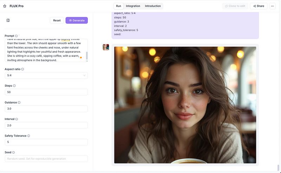Image resolution: width=281 pixels, height=173 pixels.
Task: Click the Seed input field
Action: 46,159
